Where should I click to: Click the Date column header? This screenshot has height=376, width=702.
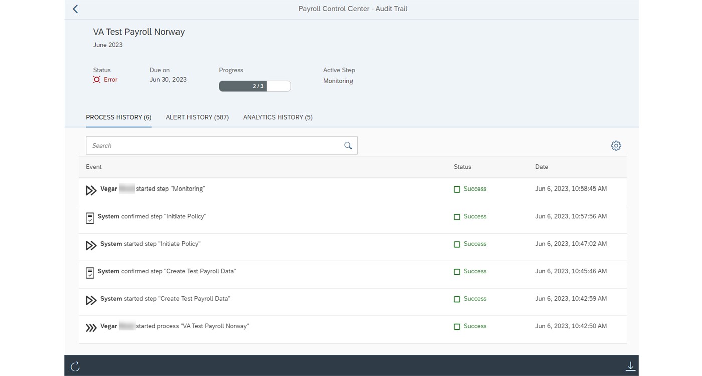pos(541,167)
